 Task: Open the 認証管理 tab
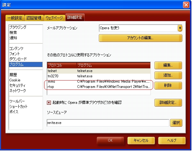click(x=34, y=18)
